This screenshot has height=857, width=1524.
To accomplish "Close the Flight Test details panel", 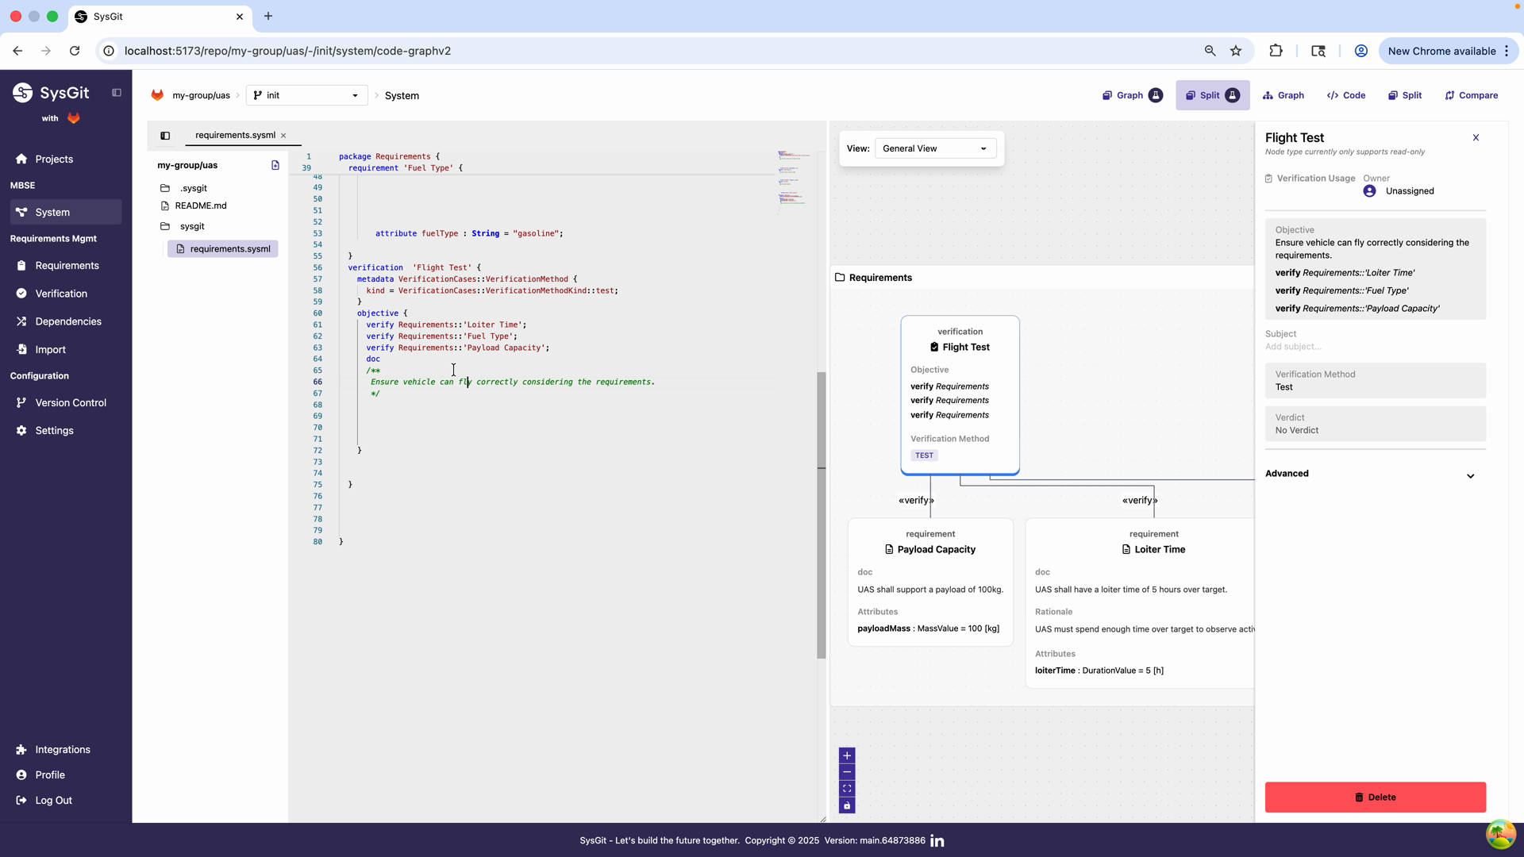I will (1476, 138).
